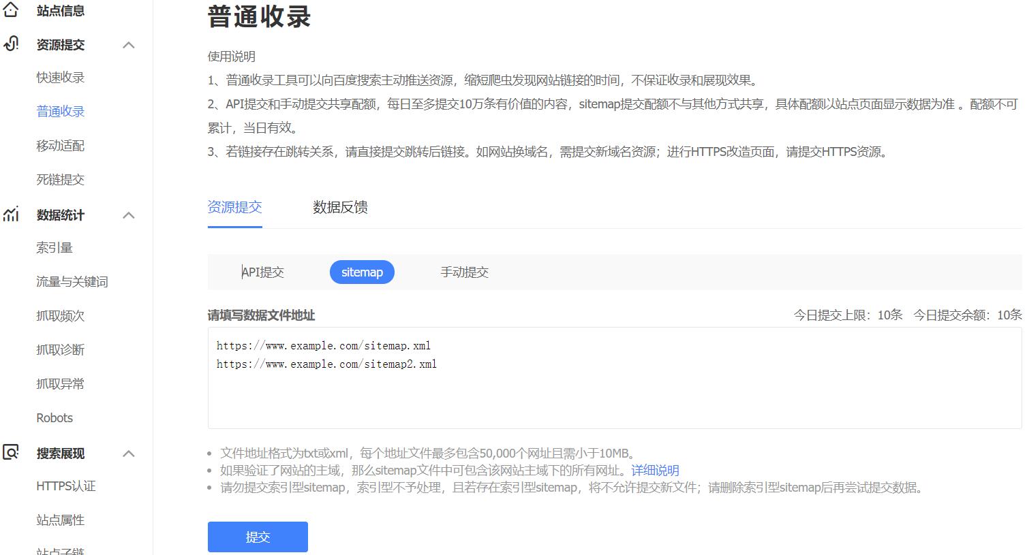
Task: Select the sitemap submission tab
Action: (x=362, y=272)
